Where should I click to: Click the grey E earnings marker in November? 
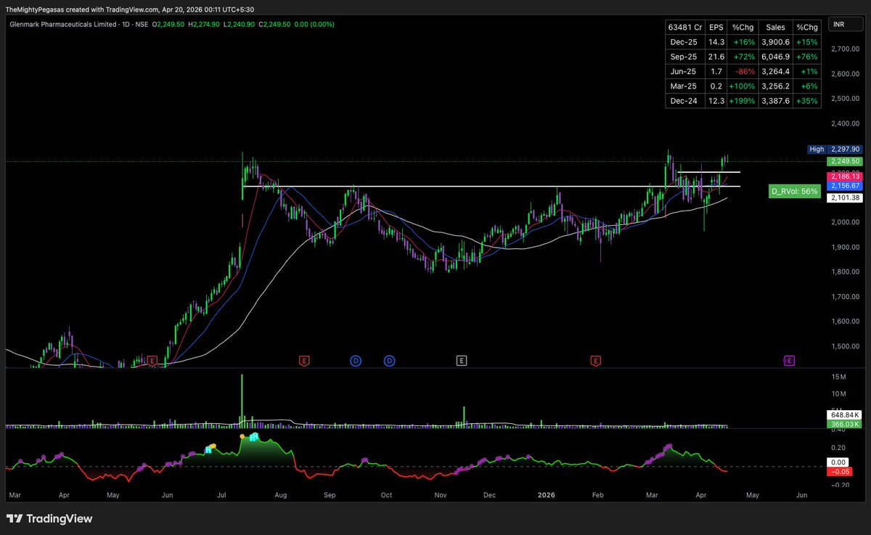tap(461, 360)
